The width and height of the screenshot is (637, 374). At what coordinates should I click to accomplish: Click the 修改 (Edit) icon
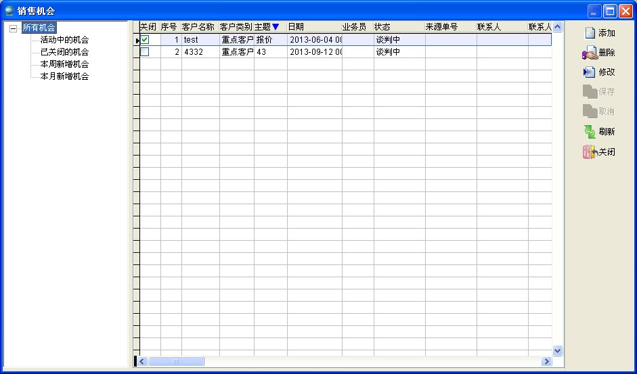tap(590, 72)
